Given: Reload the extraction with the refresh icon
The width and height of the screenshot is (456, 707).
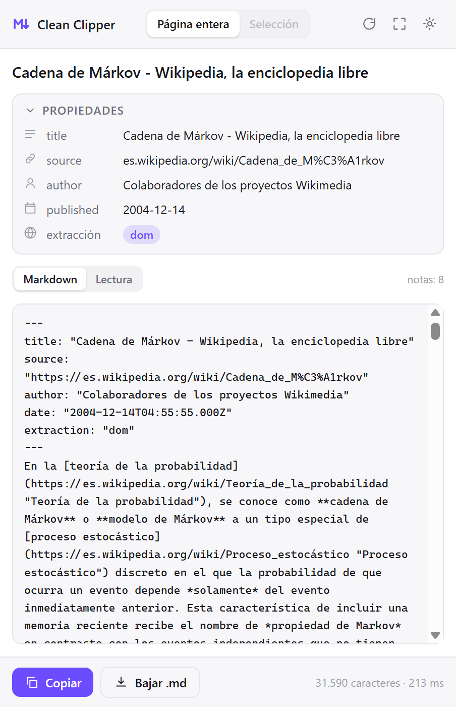Looking at the screenshot, I should pyautogui.click(x=369, y=24).
